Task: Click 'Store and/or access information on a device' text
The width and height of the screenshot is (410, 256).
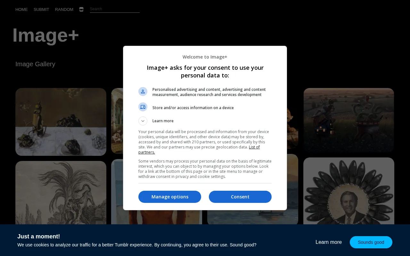Action: pos(193,108)
